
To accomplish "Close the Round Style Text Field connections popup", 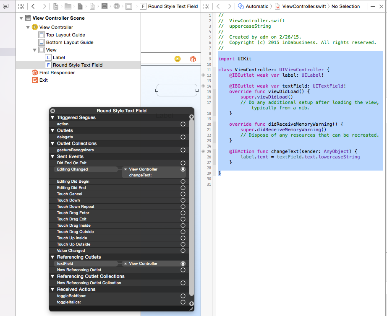I will [x=52, y=111].
